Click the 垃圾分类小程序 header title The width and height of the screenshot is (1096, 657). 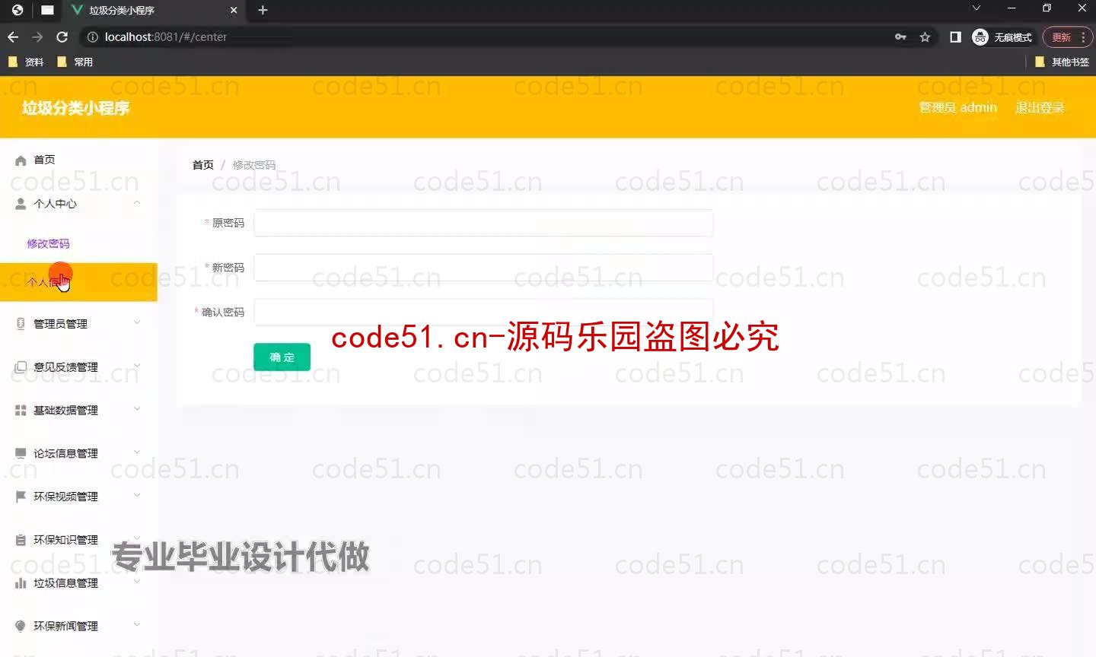tap(75, 108)
